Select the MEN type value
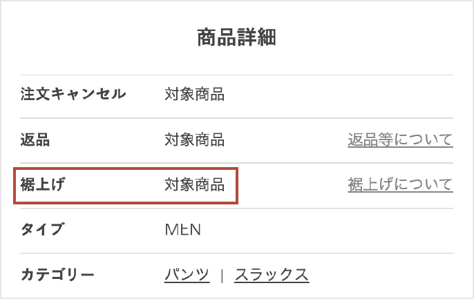Screen dimensions: 474x299 pyautogui.click(x=182, y=230)
